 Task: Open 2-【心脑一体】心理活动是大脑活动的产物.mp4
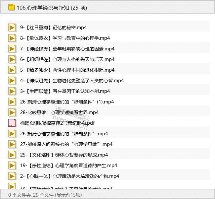[70, 176]
